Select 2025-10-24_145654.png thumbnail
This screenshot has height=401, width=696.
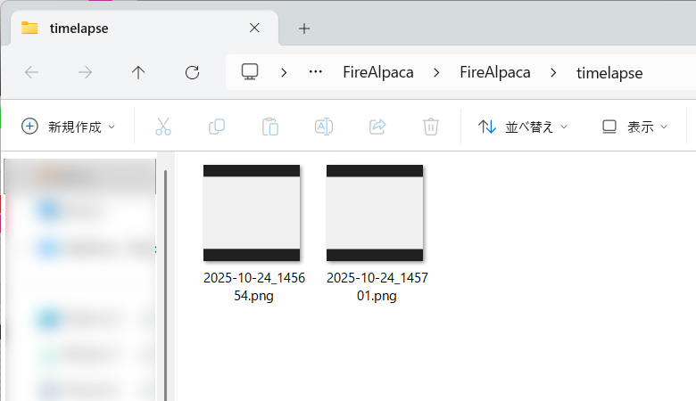252,213
